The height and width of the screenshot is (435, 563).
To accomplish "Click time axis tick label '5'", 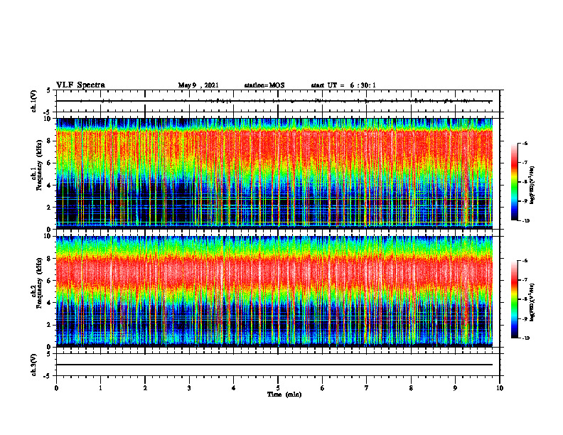I will tap(278, 388).
